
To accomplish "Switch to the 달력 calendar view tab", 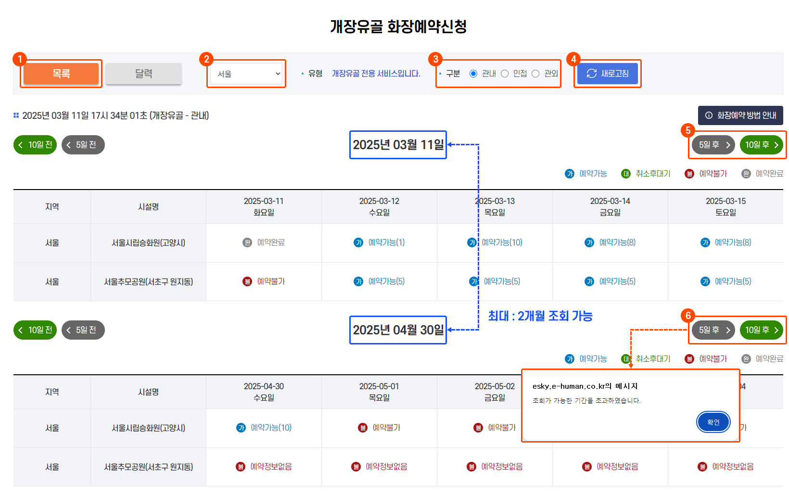I will click(143, 74).
